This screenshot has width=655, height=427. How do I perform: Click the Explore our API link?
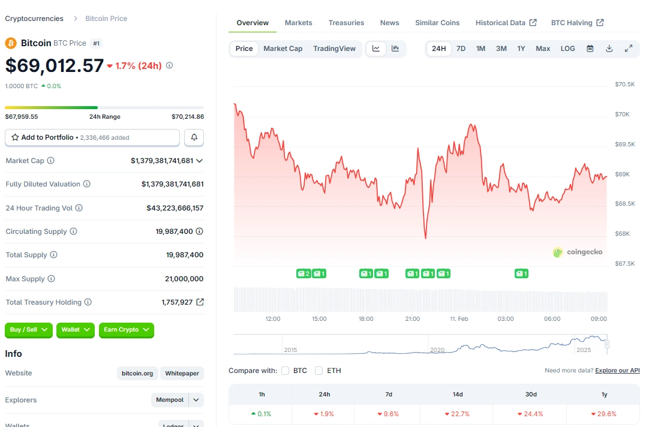click(617, 371)
